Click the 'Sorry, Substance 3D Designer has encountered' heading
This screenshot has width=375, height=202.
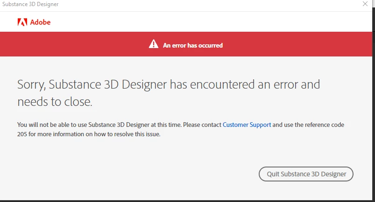click(x=169, y=93)
